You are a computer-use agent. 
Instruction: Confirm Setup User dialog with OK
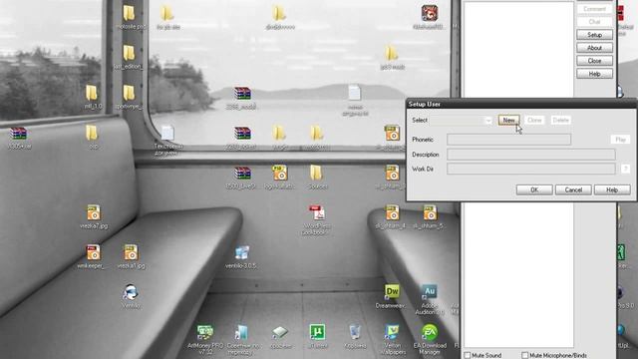(x=534, y=189)
